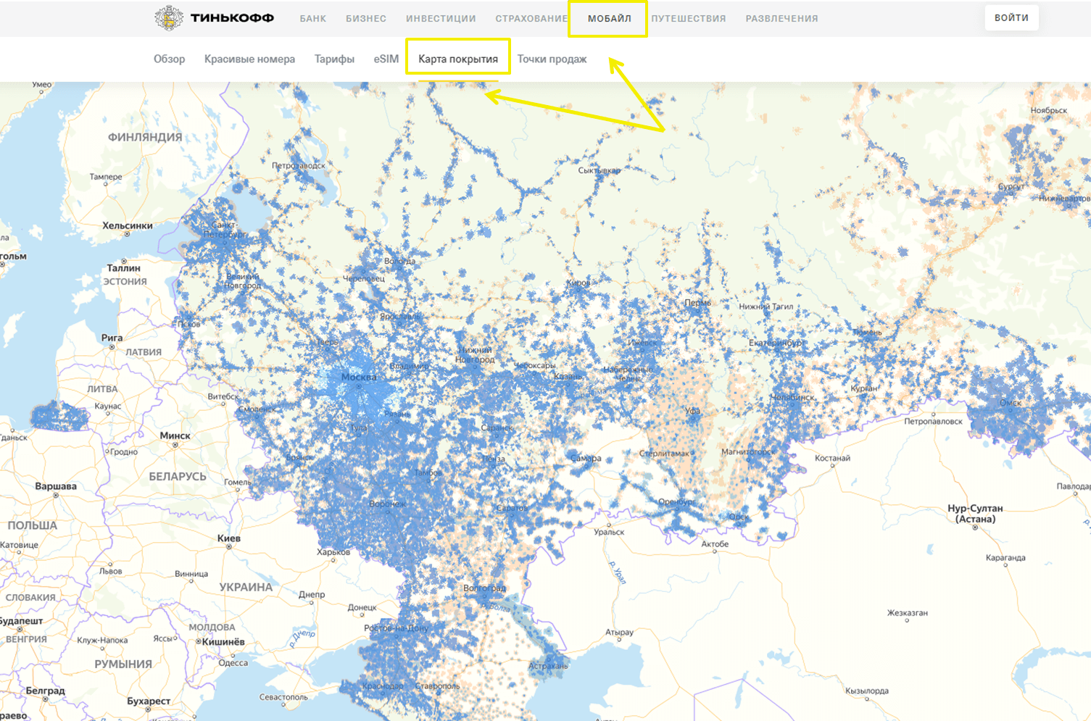Click the Львов city label
The width and height of the screenshot is (1091, 721).
[x=111, y=571]
